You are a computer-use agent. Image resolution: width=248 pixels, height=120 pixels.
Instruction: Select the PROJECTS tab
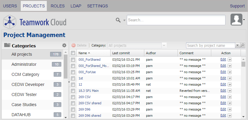coord(34,6)
